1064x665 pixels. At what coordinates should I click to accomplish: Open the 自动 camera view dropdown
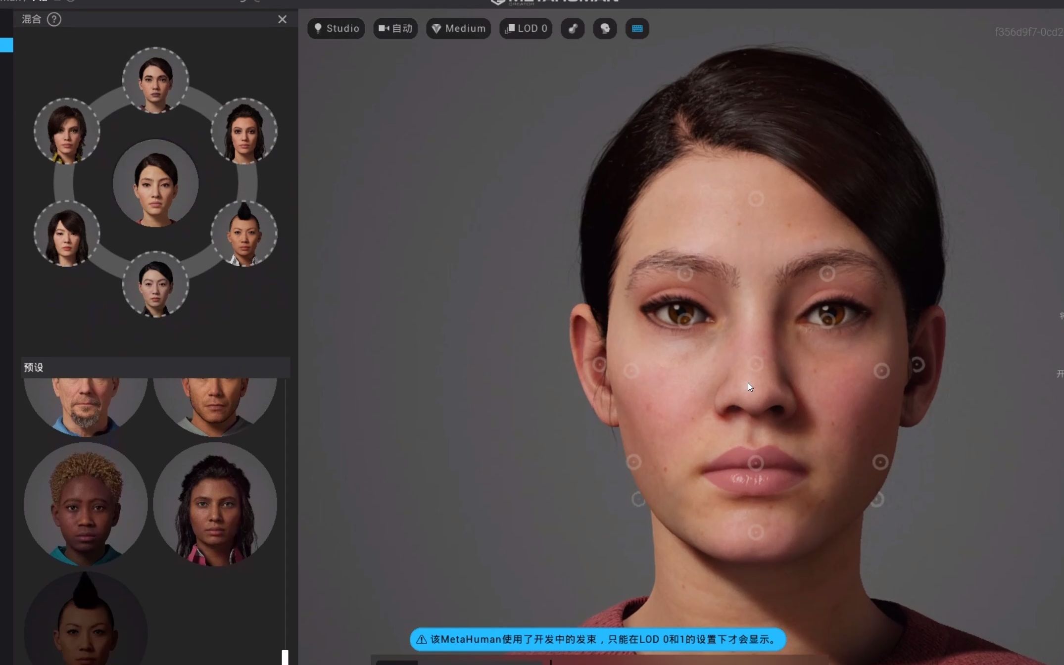395,29
